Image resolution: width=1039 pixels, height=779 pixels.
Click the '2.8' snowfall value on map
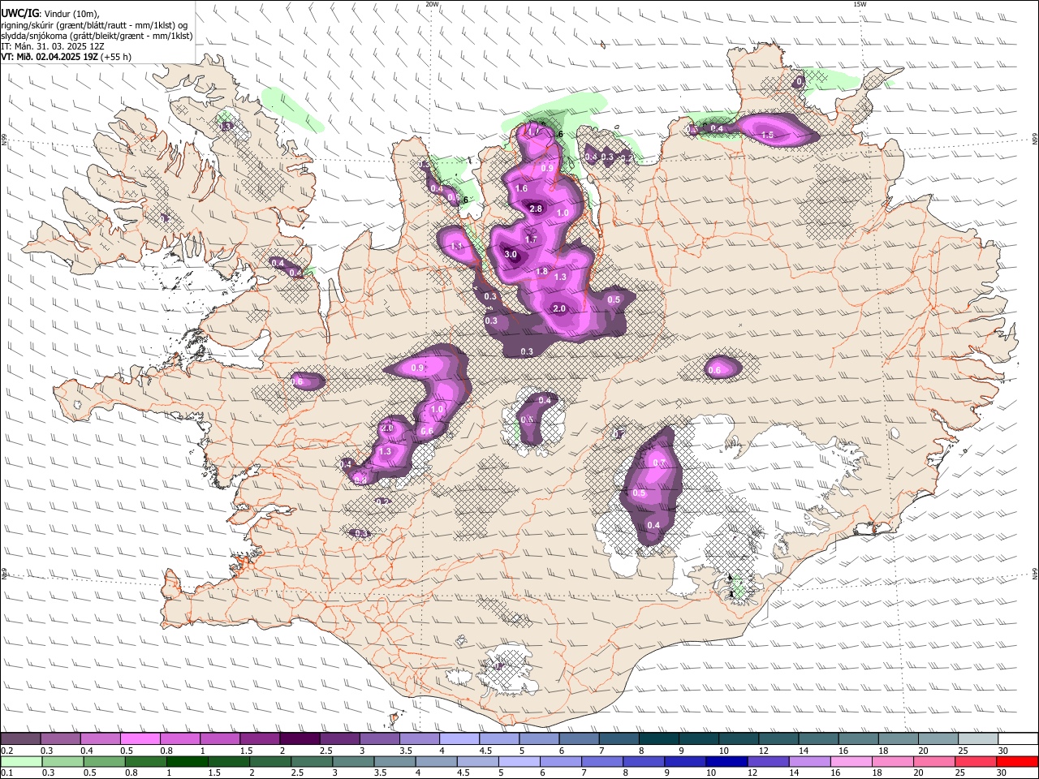coord(535,209)
